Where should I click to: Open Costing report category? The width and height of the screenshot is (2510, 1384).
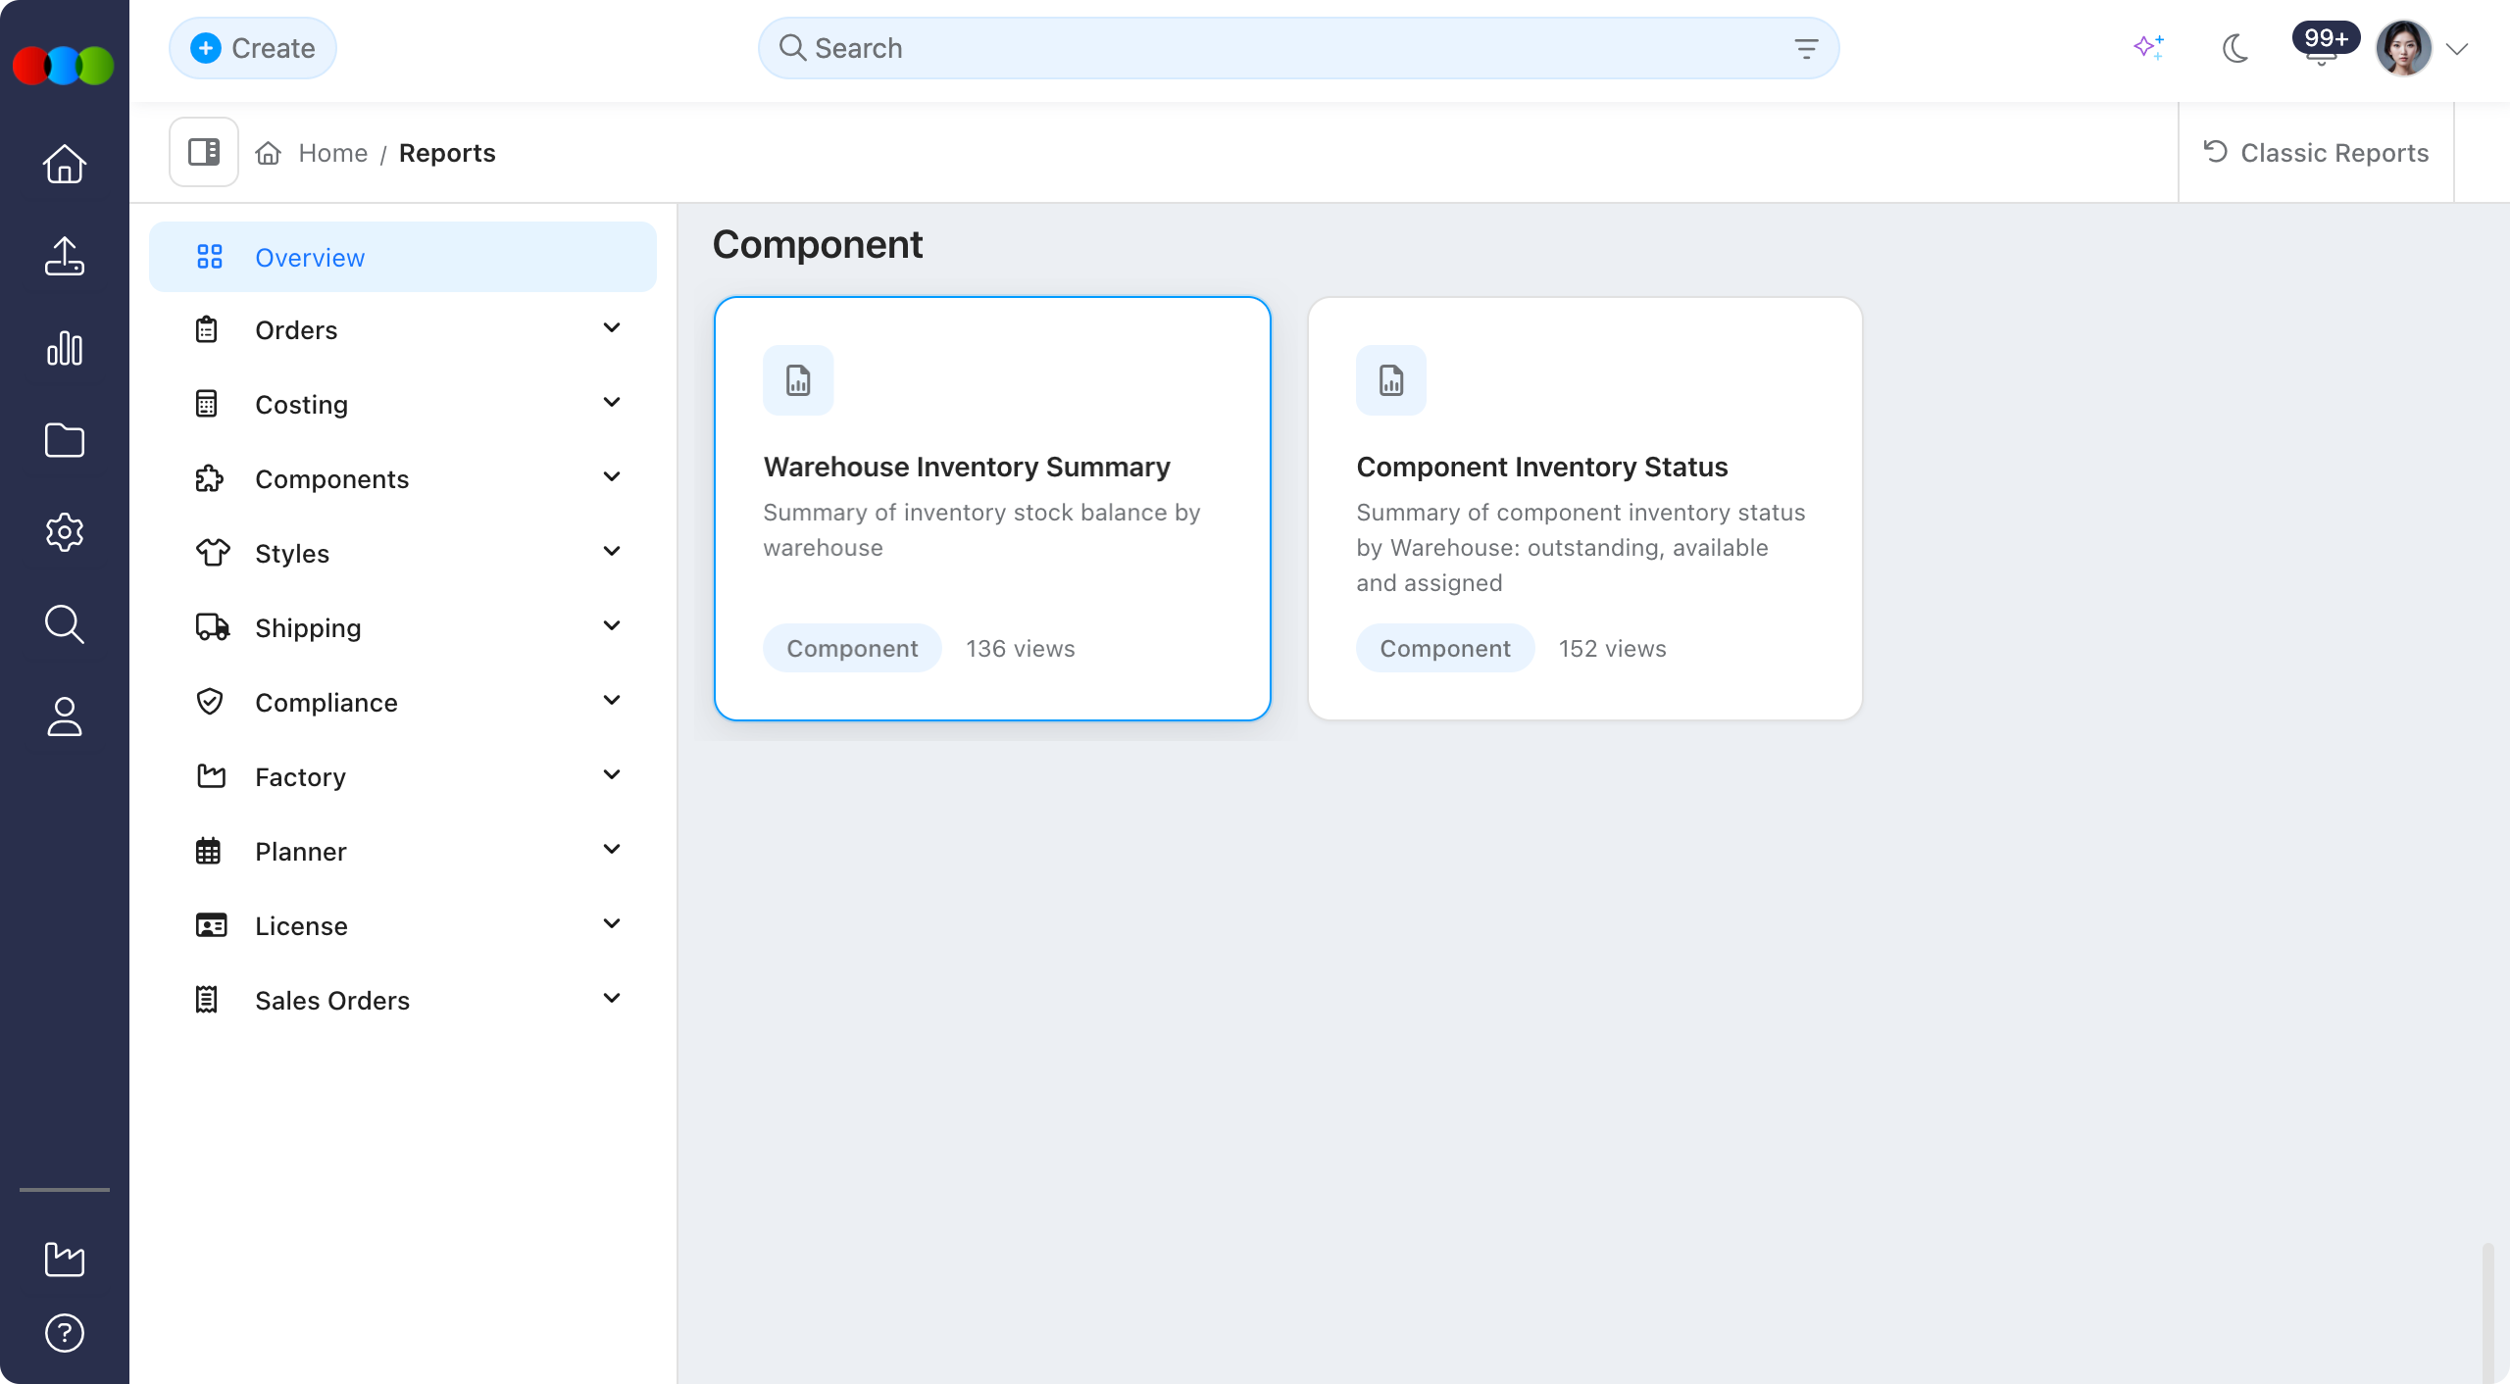click(x=302, y=405)
